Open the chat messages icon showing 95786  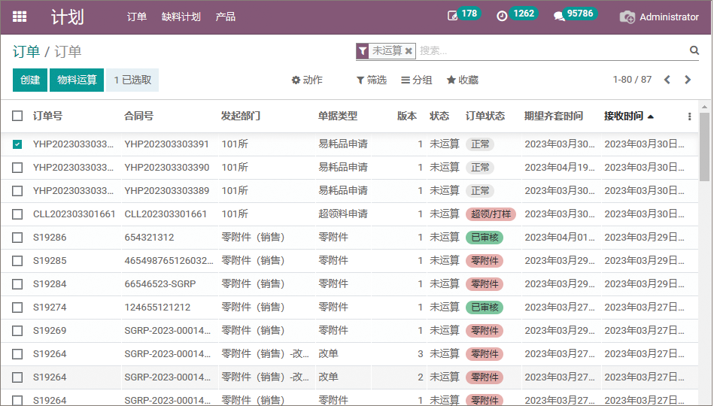pyautogui.click(x=559, y=16)
